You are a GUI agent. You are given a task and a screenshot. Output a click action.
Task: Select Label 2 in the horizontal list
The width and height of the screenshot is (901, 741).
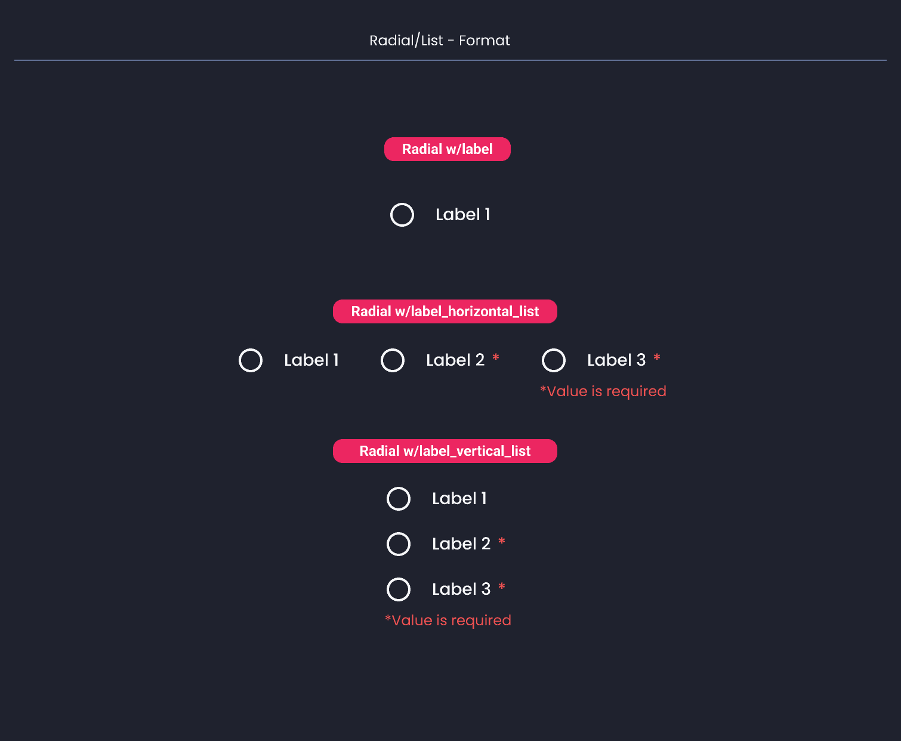(393, 360)
